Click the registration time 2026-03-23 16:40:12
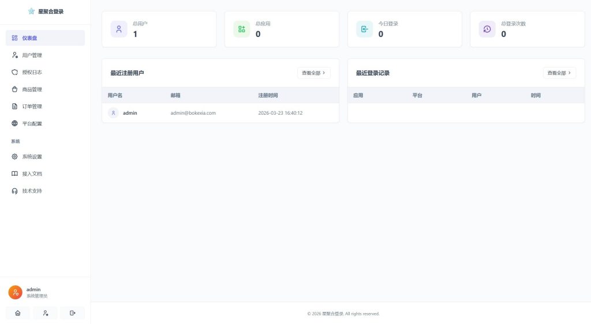 [x=280, y=113]
